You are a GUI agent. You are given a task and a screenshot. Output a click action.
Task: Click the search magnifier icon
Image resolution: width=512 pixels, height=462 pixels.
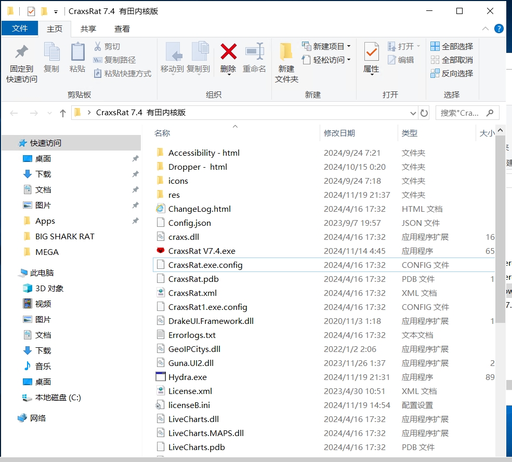pos(490,113)
